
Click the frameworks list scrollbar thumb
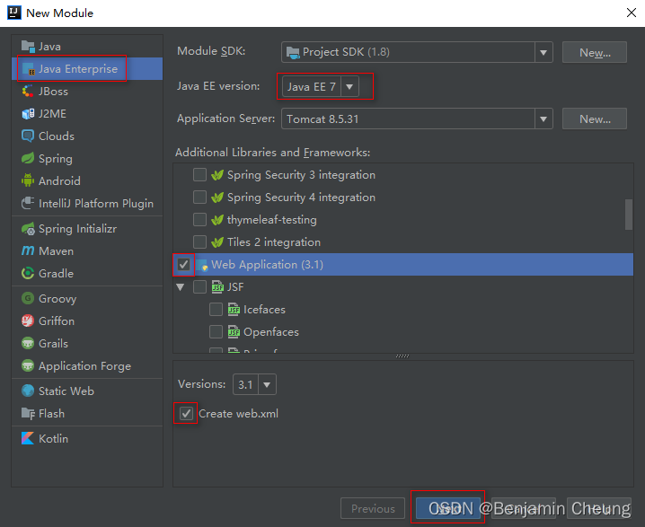click(x=629, y=215)
